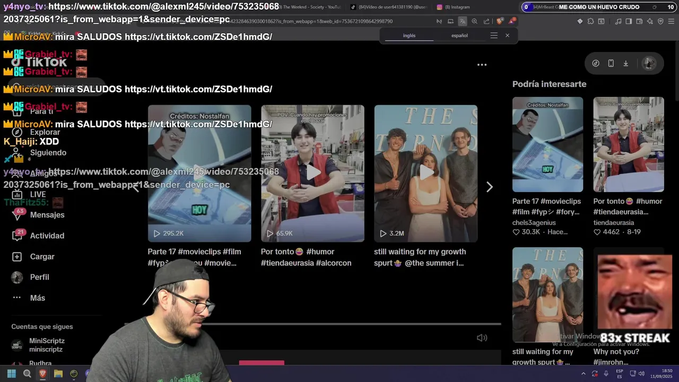Like the tiendaeurasia video (4462 heart)
Viewport: 679px width, 382px height.
pyautogui.click(x=597, y=232)
